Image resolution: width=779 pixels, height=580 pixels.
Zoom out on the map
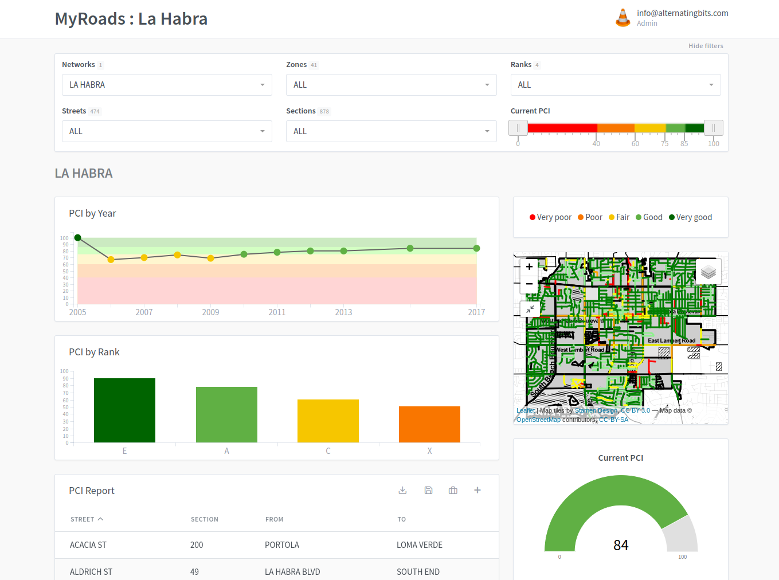click(x=529, y=284)
